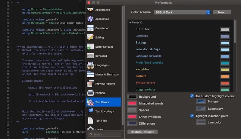
Task: Edit the Here-doc strings color swatch
Action: click(x=225, y=50)
